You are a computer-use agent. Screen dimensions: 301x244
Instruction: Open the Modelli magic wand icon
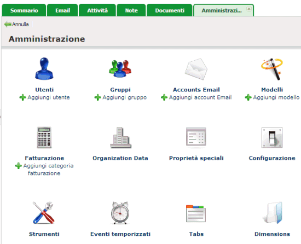tap(272, 69)
